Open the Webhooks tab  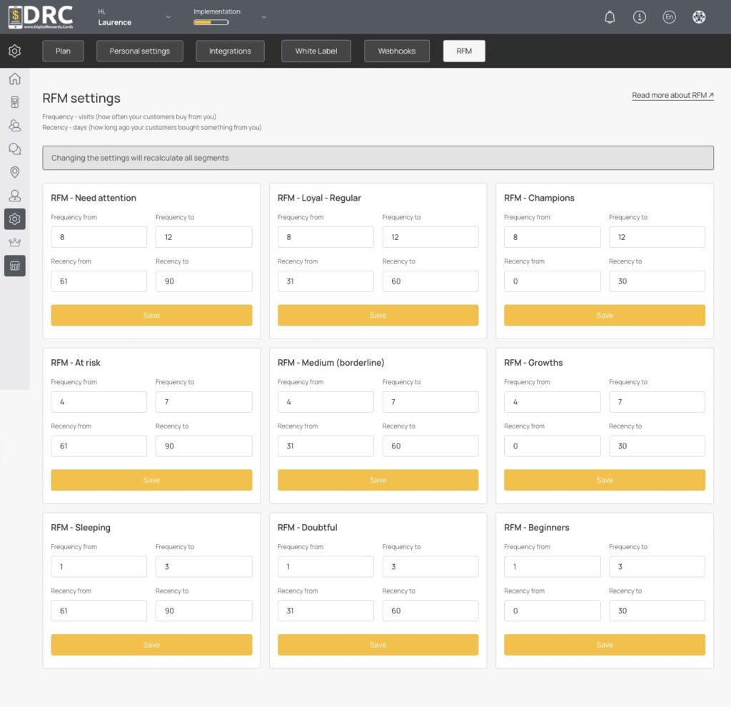(397, 51)
